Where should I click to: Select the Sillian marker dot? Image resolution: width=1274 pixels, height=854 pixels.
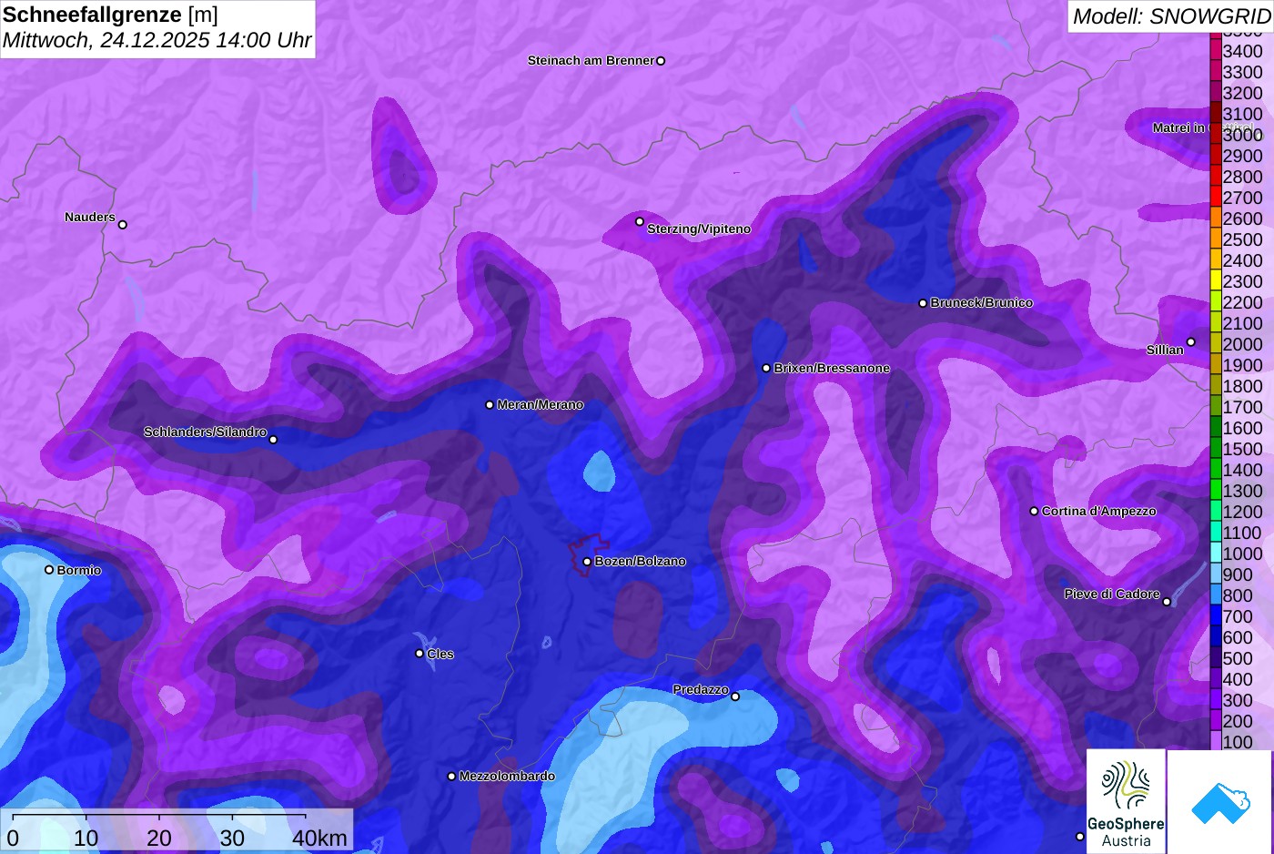(x=1191, y=342)
